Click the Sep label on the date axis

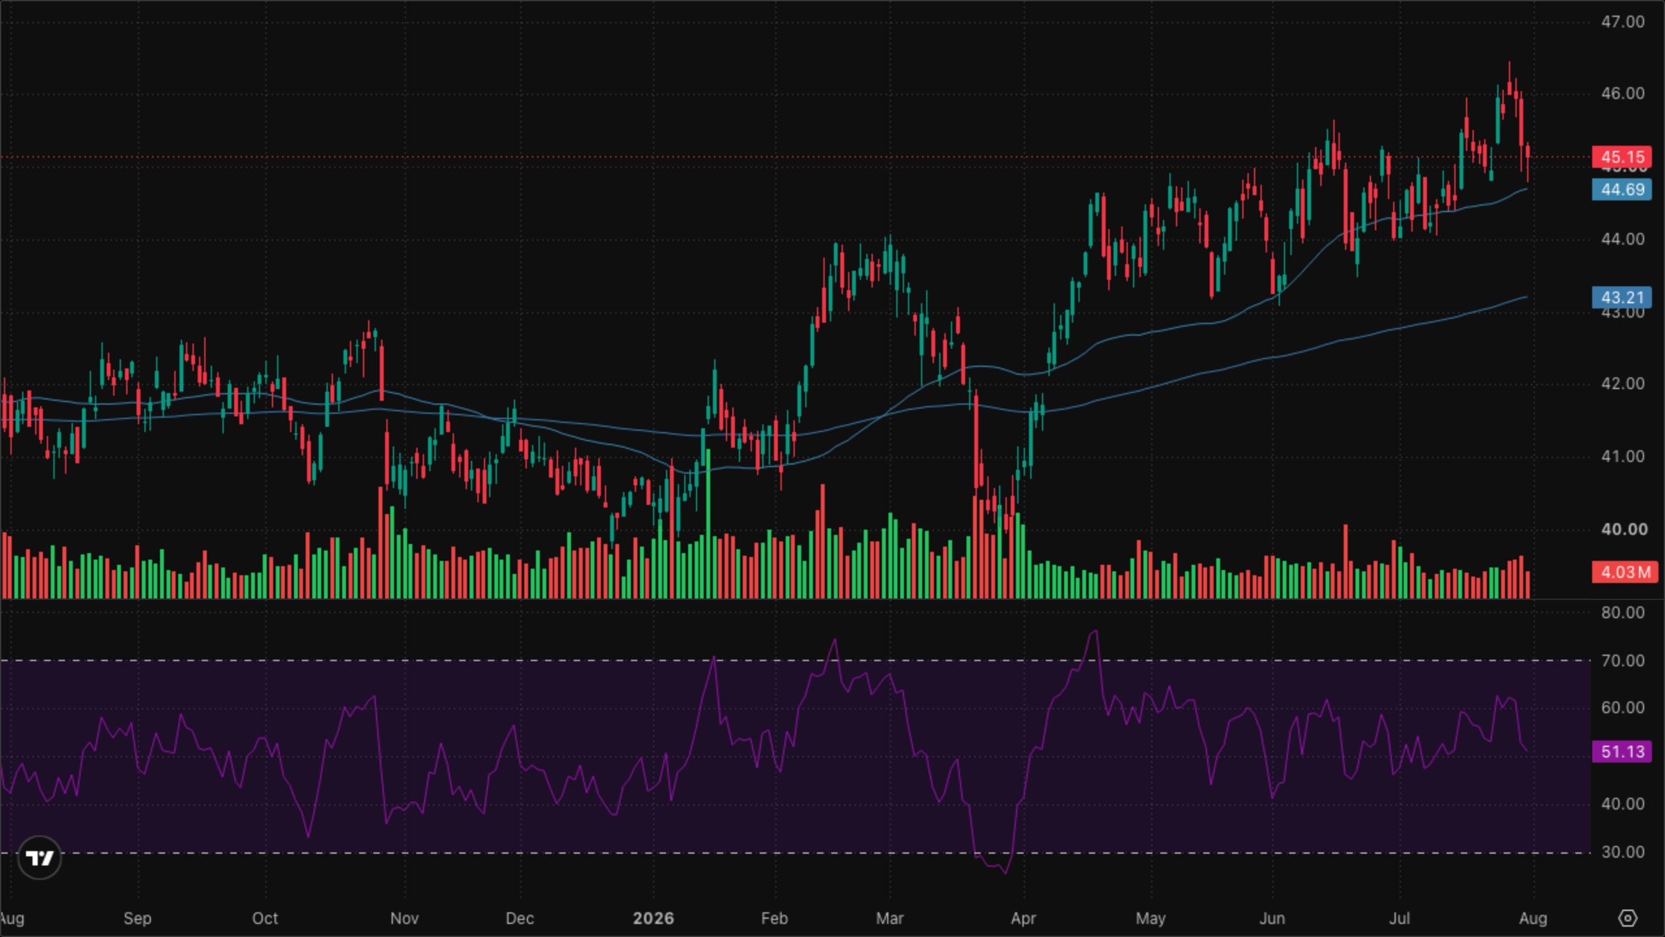click(x=137, y=918)
